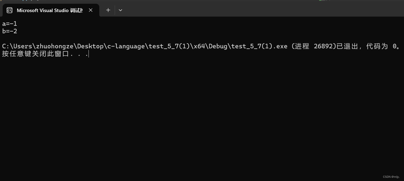Open a new terminal tab with plus
The width and height of the screenshot is (404, 181).
point(108,10)
